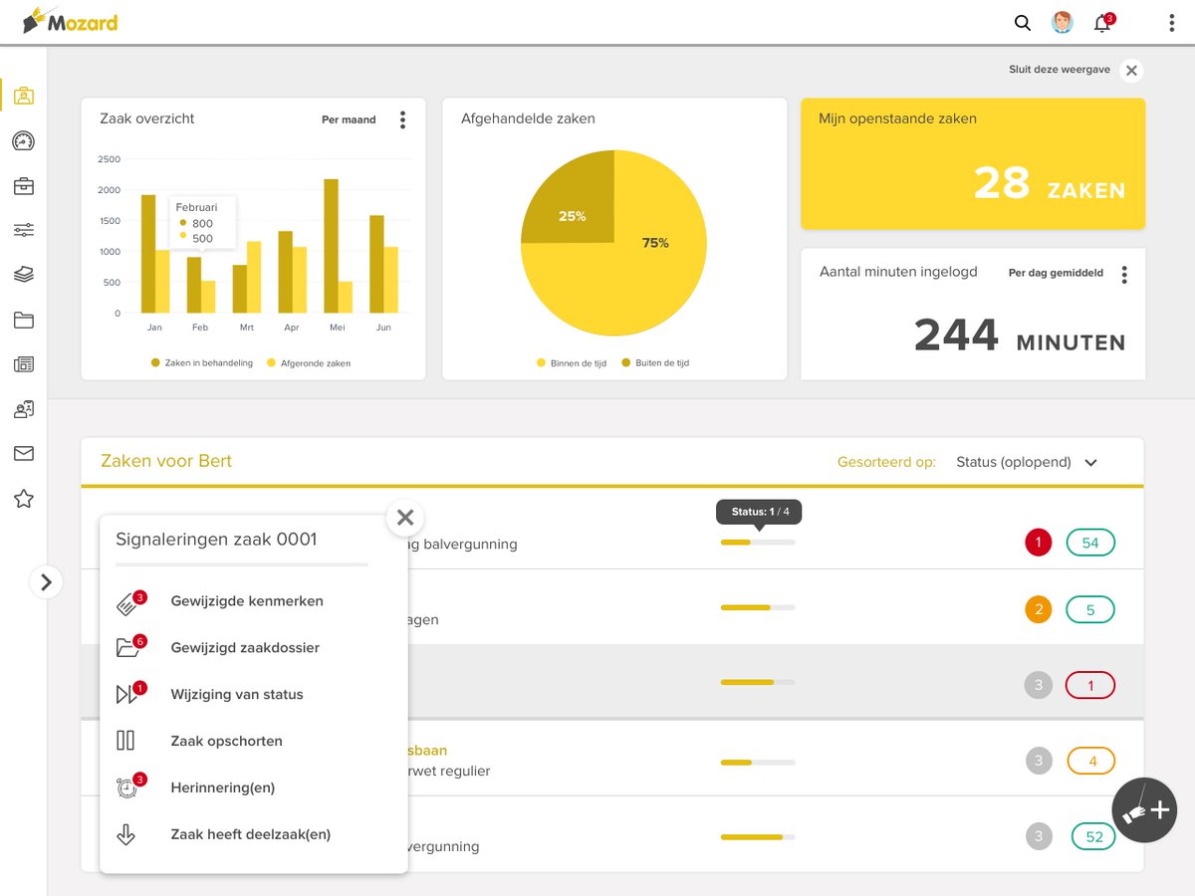Open the newspaper sidebar icon
1195x896 pixels.
point(24,364)
